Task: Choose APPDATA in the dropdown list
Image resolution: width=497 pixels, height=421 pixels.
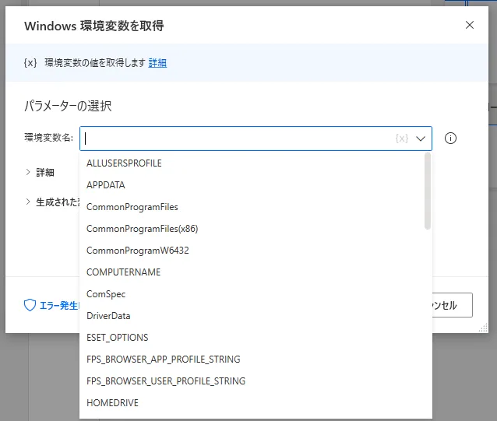Action: 106,185
